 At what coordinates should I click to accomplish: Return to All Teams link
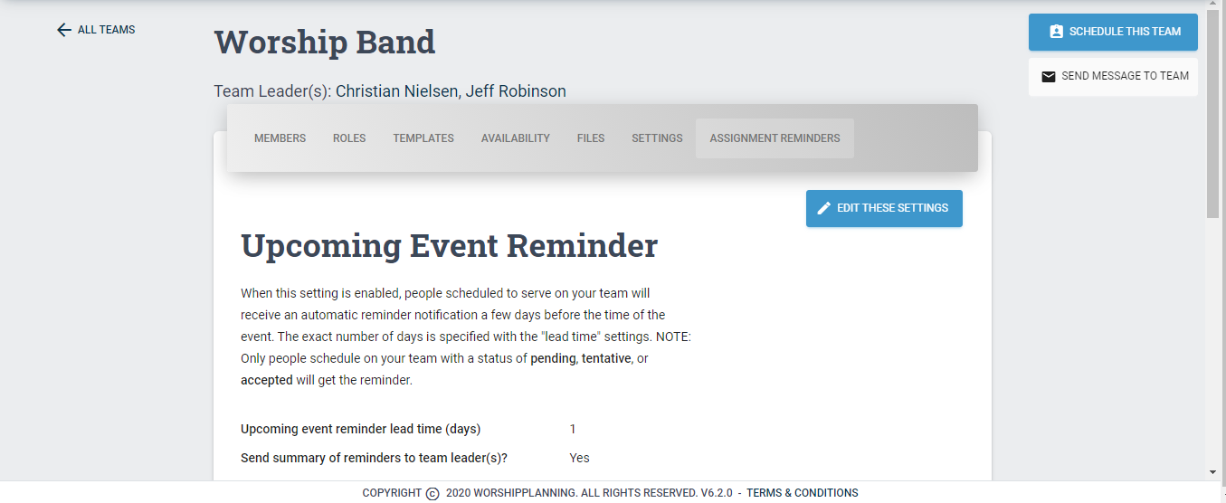[x=96, y=30]
